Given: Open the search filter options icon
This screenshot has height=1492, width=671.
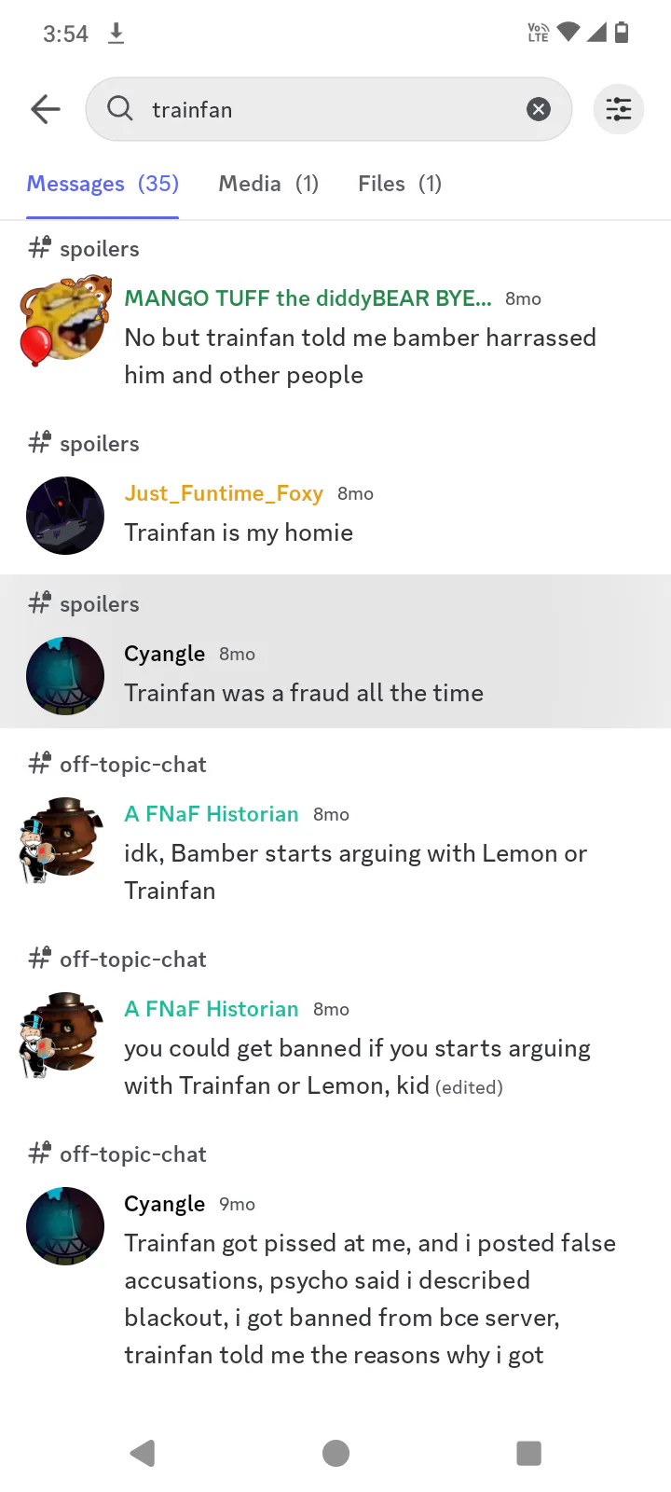Looking at the screenshot, I should pyautogui.click(x=619, y=109).
